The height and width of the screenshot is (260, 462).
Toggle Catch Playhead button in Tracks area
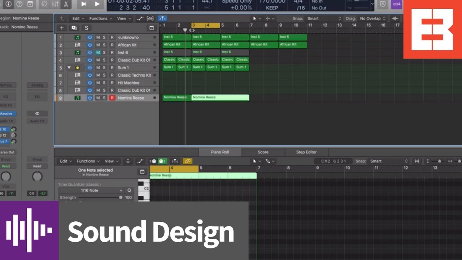point(162,18)
